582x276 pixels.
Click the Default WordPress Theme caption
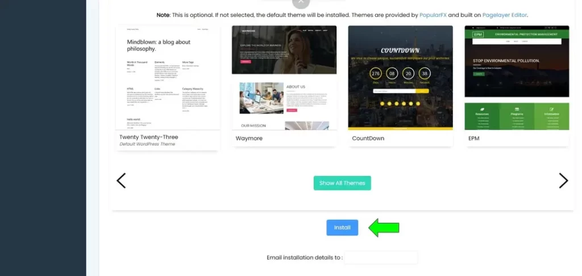click(147, 144)
